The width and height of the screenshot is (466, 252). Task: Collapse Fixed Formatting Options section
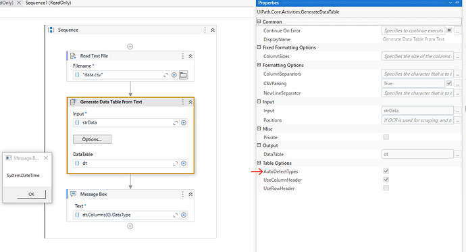(259, 47)
